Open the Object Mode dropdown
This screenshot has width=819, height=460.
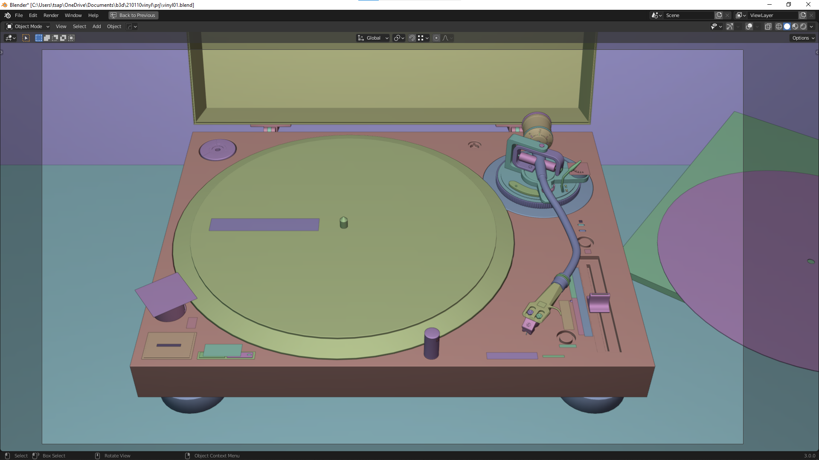pyautogui.click(x=28, y=26)
